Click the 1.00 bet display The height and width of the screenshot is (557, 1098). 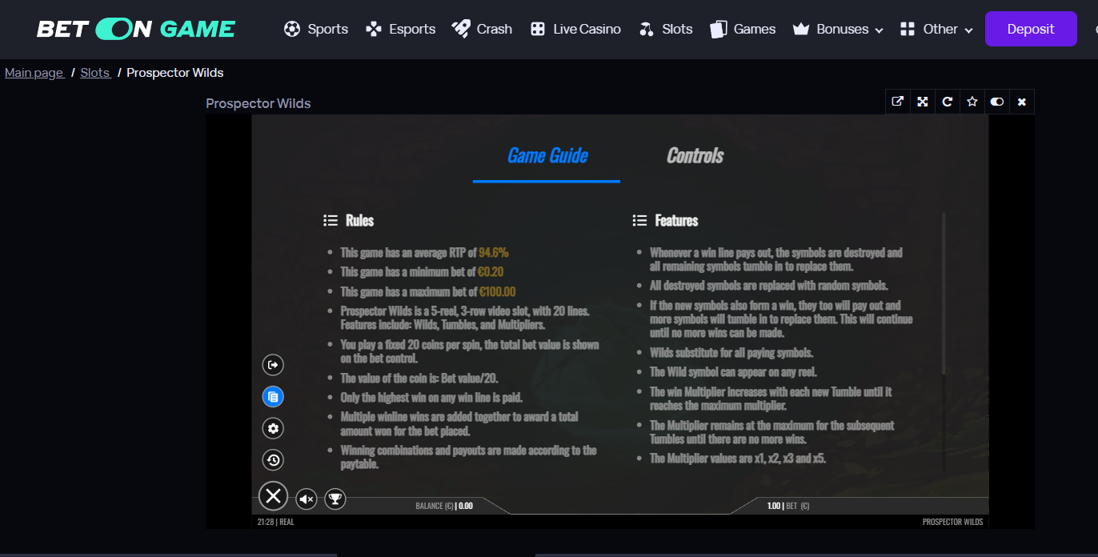pyautogui.click(x=788, y=506)
